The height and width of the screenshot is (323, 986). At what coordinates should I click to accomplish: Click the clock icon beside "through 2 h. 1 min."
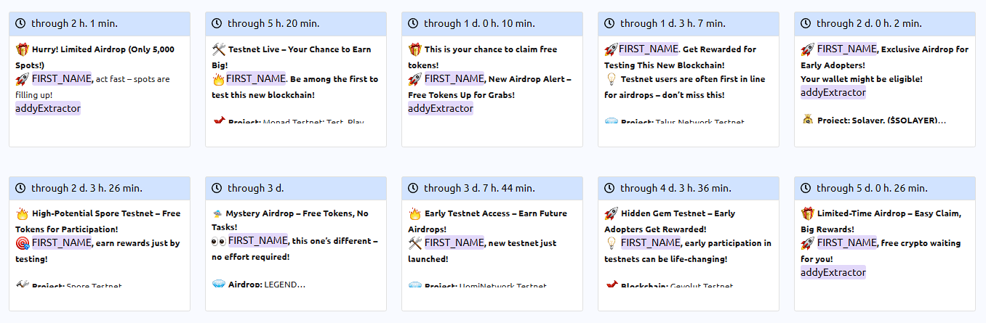(x=20, y=23)
